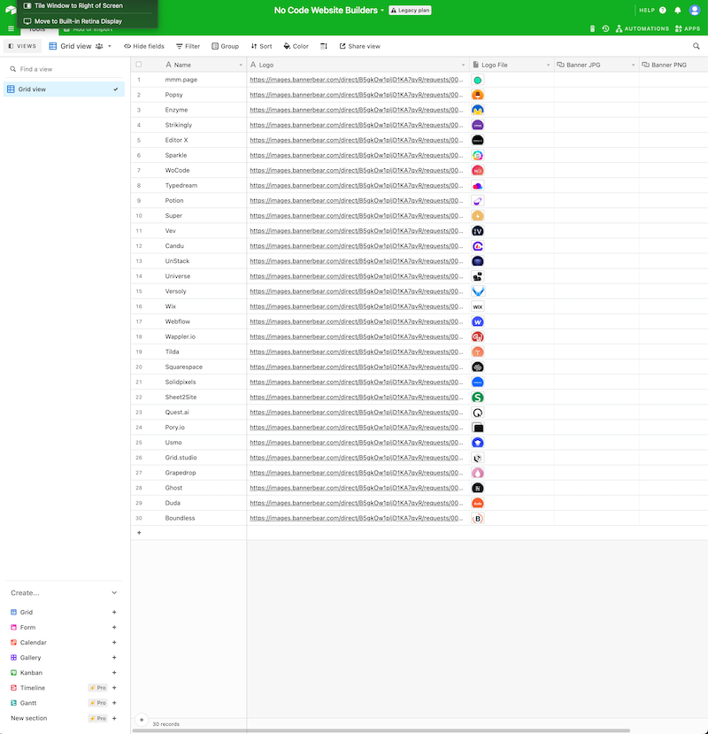Open the notifications bell

(x=678, y=11)
